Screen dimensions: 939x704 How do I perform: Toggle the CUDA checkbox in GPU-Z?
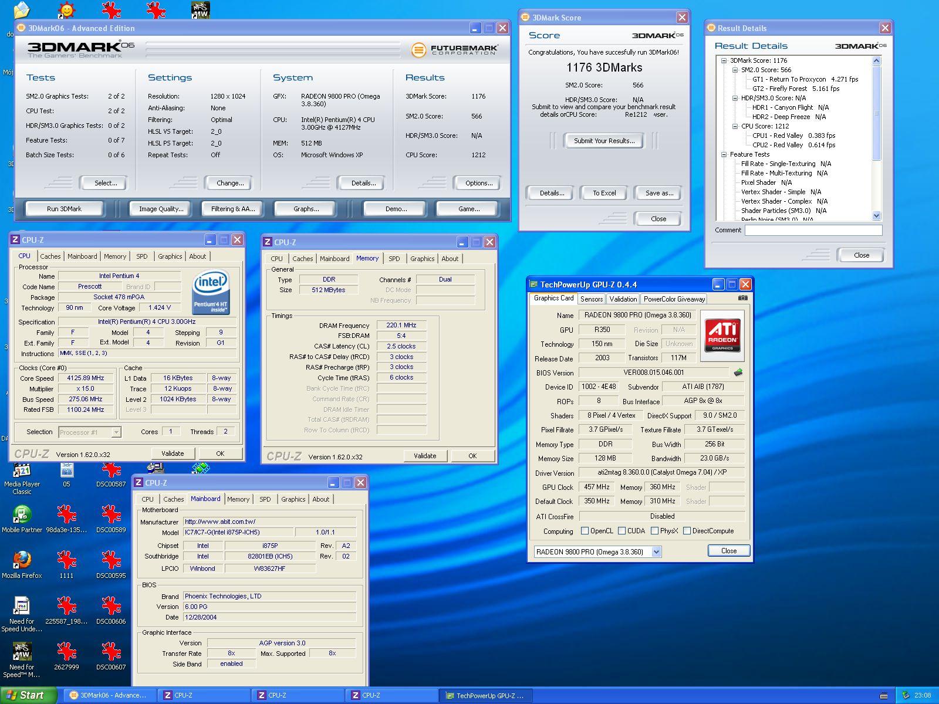coord(622,531)
